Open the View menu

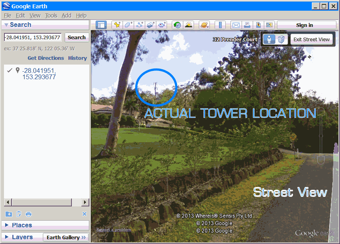click(35, 15)
